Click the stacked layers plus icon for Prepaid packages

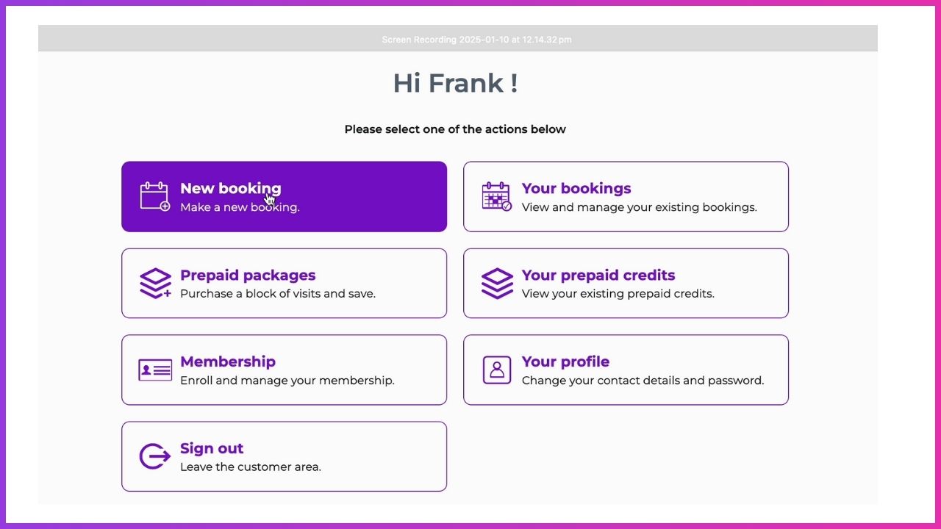(155, 283)
